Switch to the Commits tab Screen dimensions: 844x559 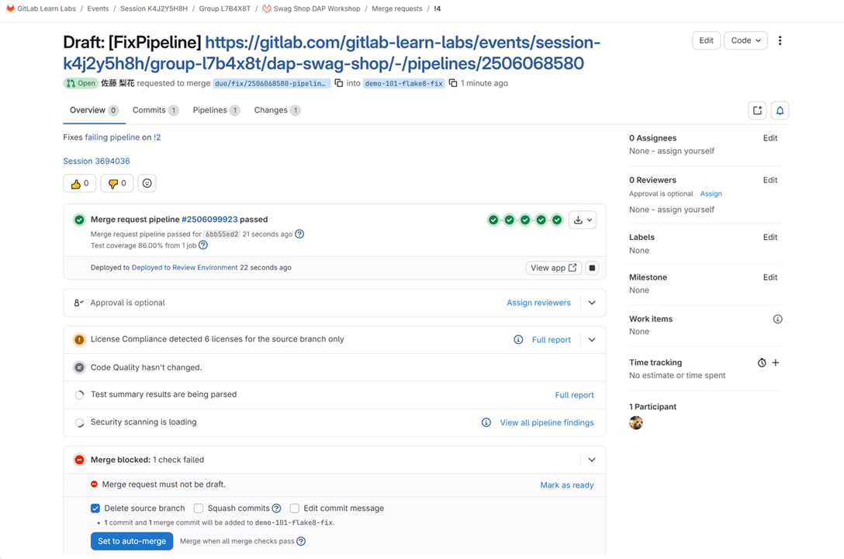point(156,110)
